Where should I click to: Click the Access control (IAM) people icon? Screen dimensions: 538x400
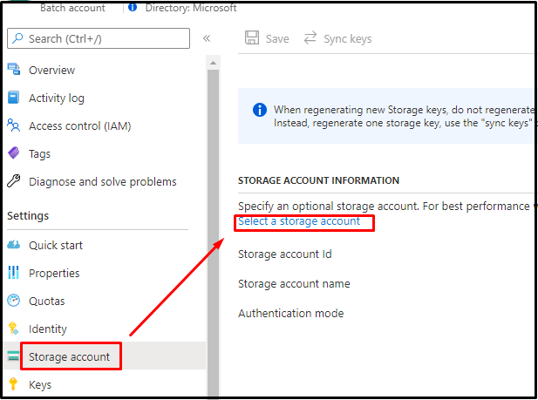pyautogui.click(x=14, y=125)
